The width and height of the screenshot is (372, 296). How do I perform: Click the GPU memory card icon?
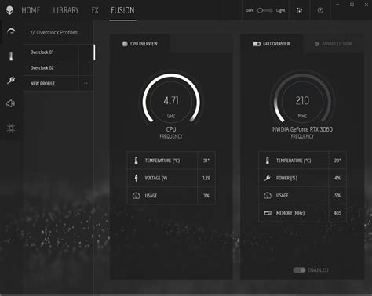268,213
